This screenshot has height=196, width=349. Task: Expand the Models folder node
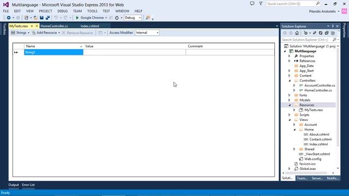(x=290, y=100)
